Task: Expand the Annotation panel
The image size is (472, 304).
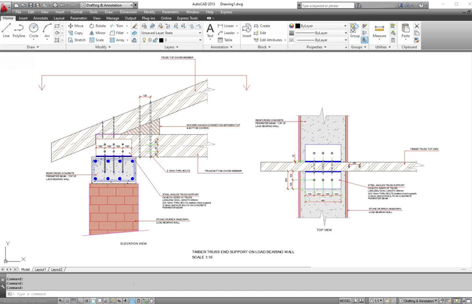Action: pos(222,47)
